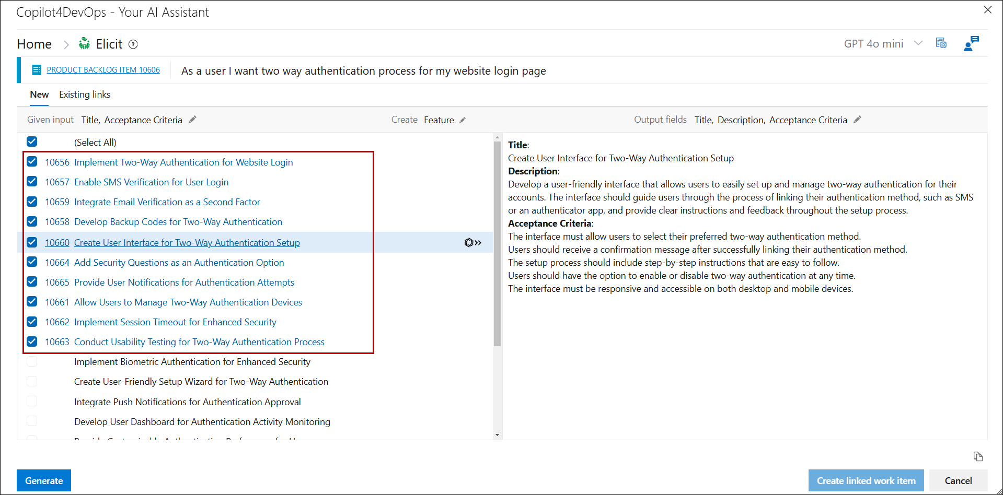
Task: Uncheck item 10656 Implement Two-Way Authentication
Action: coord(32,161)
